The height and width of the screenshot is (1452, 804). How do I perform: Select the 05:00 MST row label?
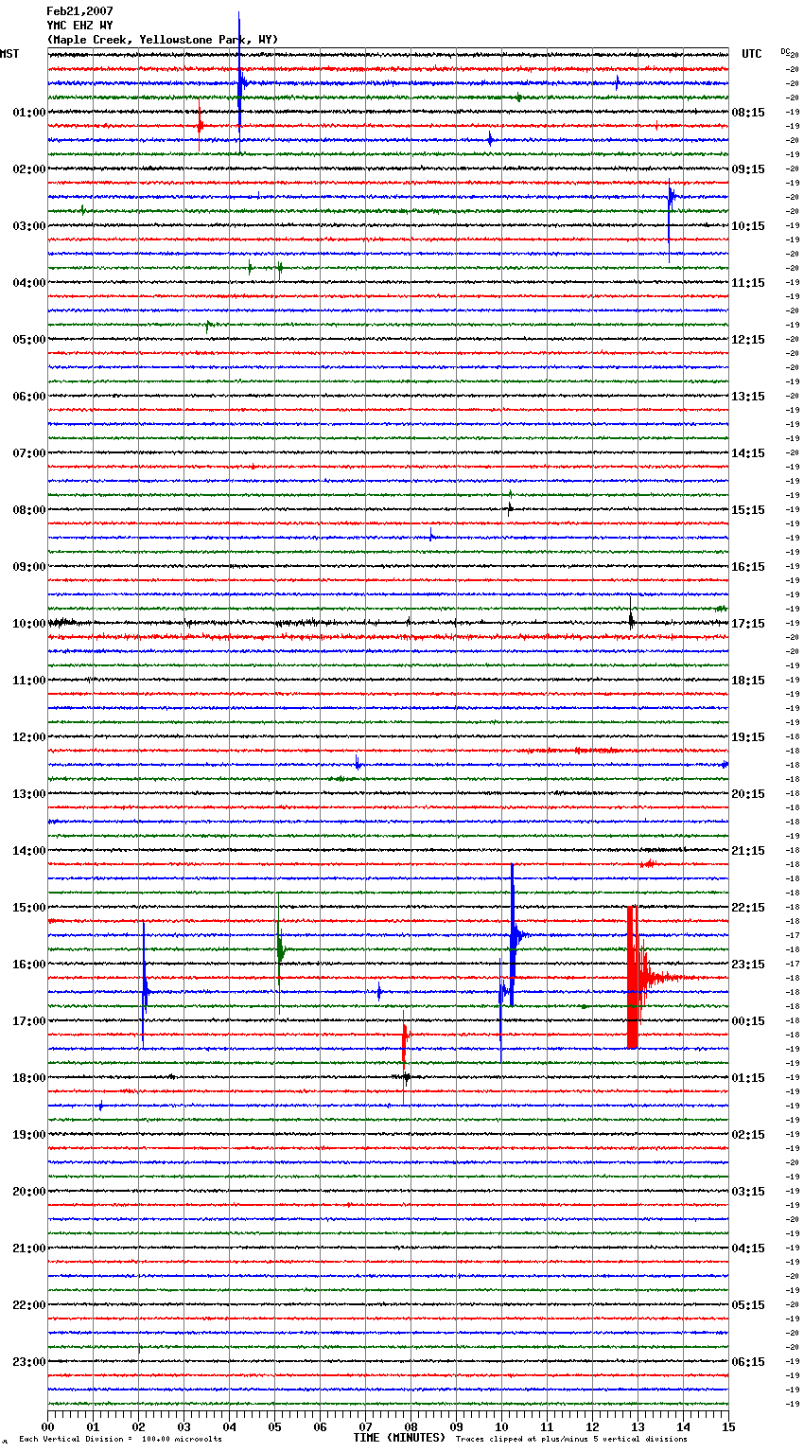click(29, 340)
